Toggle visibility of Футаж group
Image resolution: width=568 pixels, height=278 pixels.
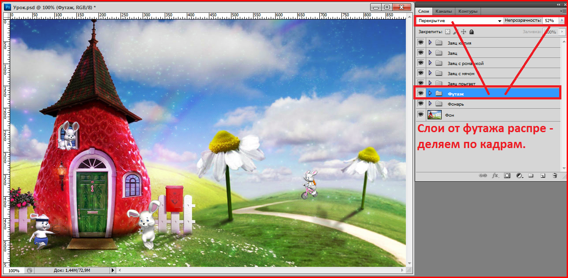coord(420,93)
